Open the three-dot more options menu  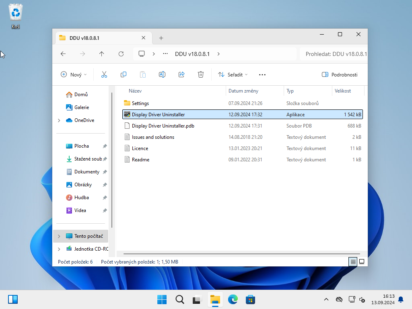[x=262, y=74]
